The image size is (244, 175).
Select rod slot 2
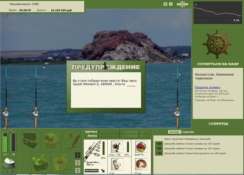(x=78, y=163)
